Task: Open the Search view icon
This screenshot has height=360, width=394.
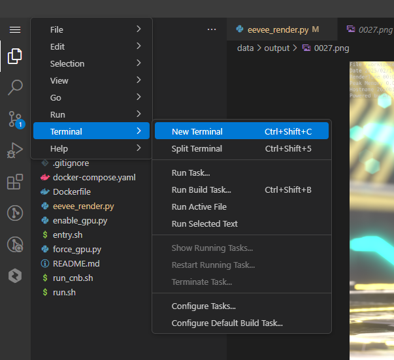Action: pyautogui.click(x=15, y=88)
